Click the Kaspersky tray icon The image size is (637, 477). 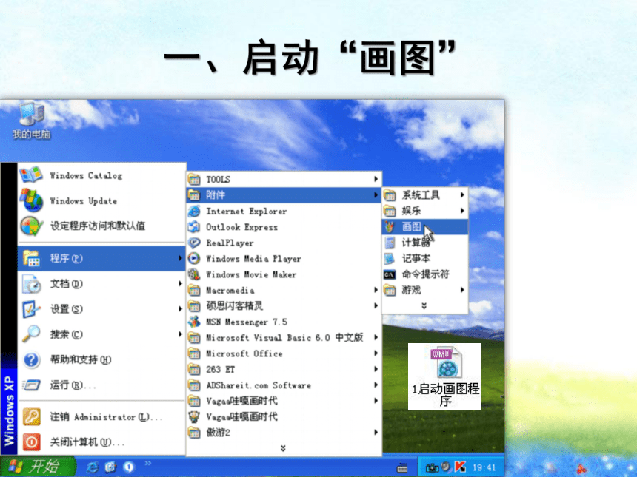460,467
